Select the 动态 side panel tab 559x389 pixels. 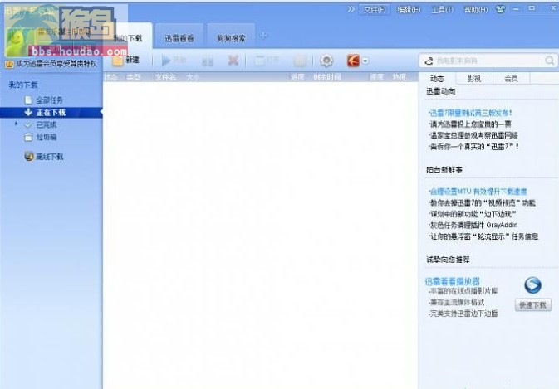(x=437, y=79)
